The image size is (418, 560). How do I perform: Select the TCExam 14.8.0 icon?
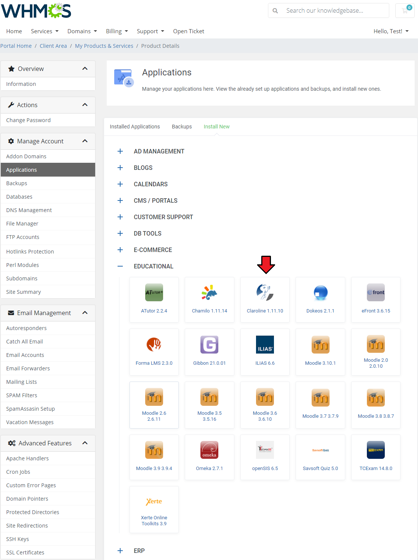click(x=376, y=450)
